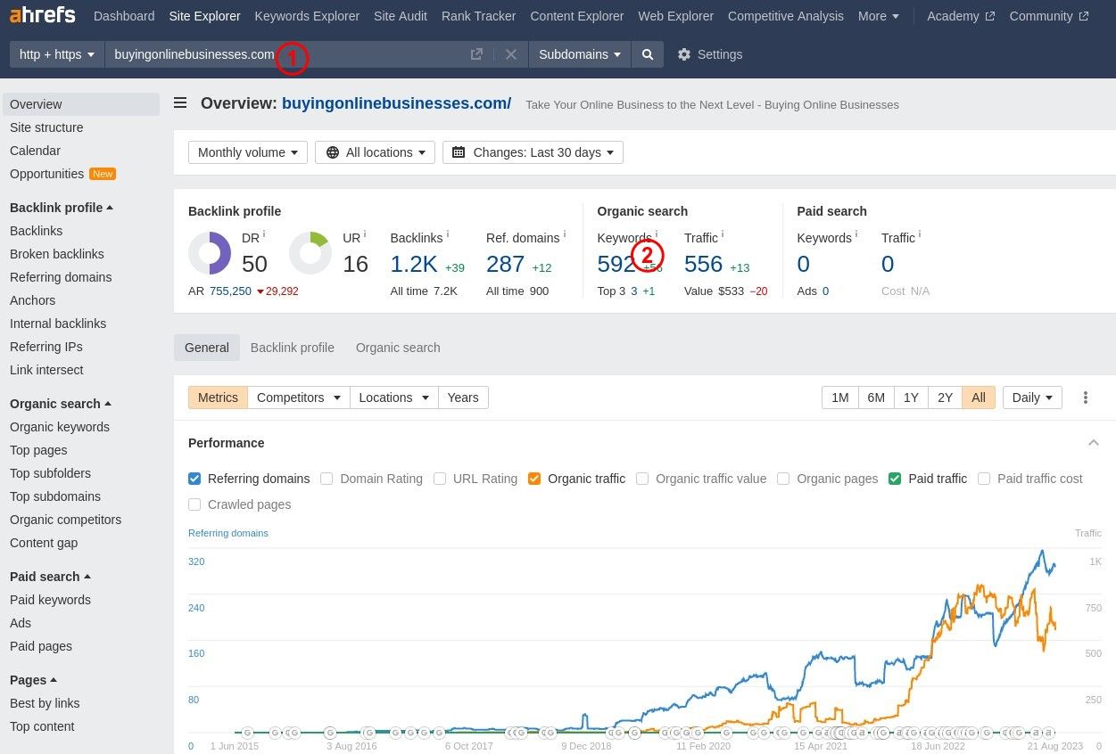
Task: Open the URL in a new tab icon
Action: pyautogui.click(x=476, y=54)
